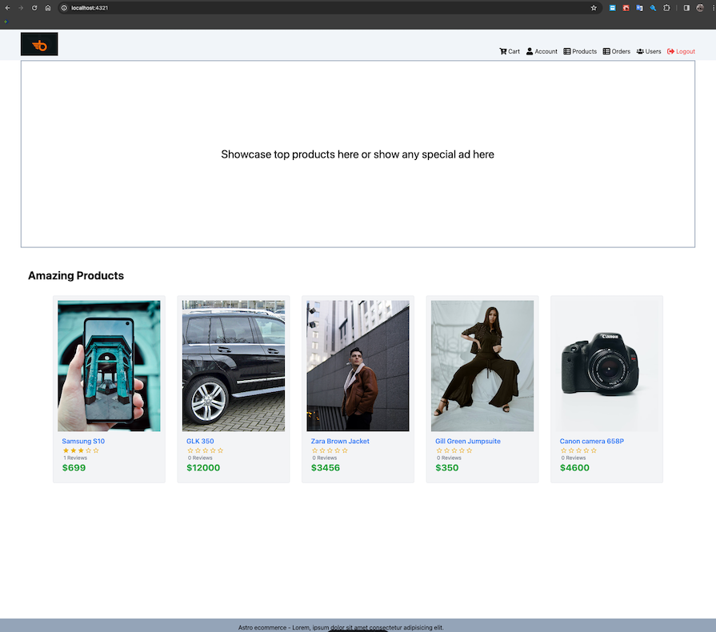716x632 pixels.
Task: Click the browser bookmark star icon
Action: click(x=594, y=8)
